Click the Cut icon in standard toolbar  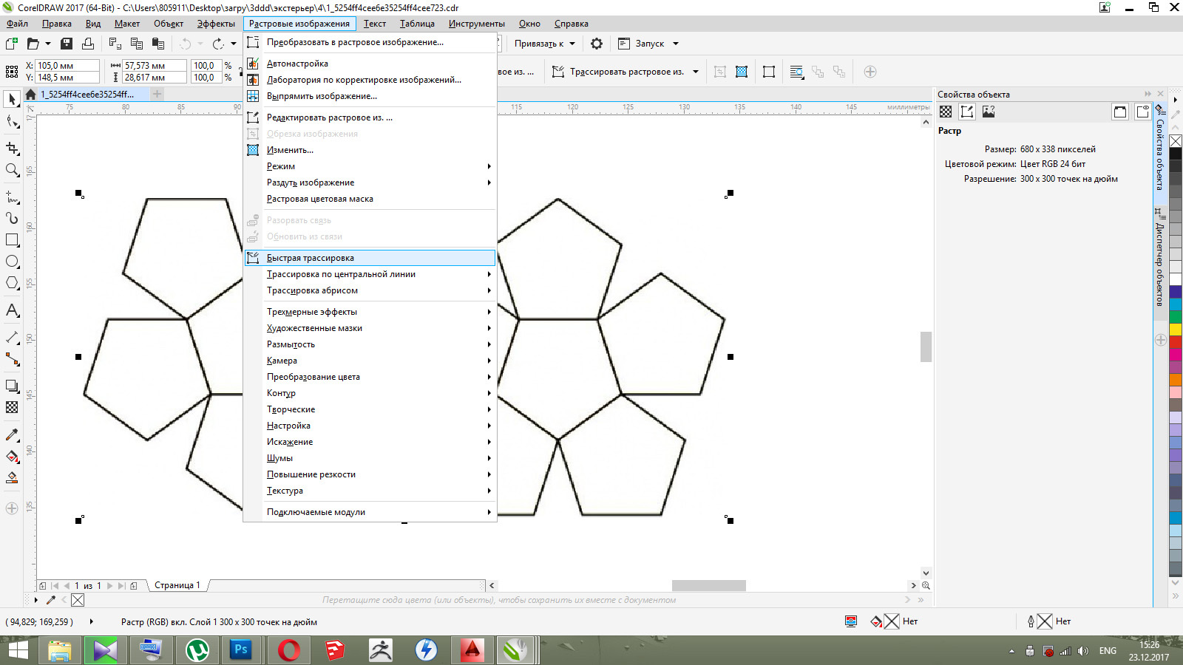tap(115, 44)
